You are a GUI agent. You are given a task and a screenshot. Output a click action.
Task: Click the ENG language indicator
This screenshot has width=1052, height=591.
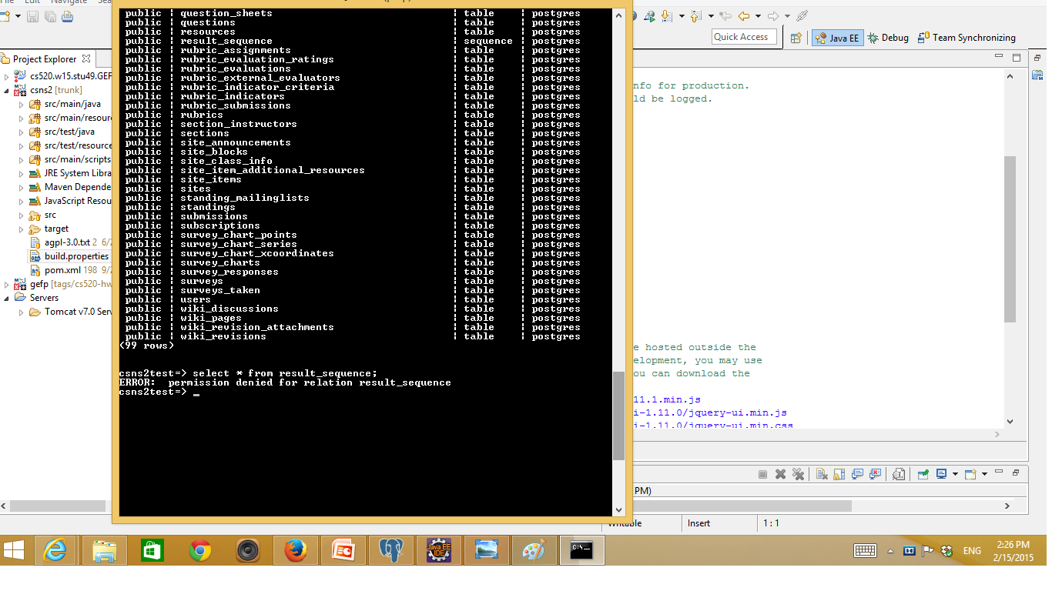tap(972, 550)
